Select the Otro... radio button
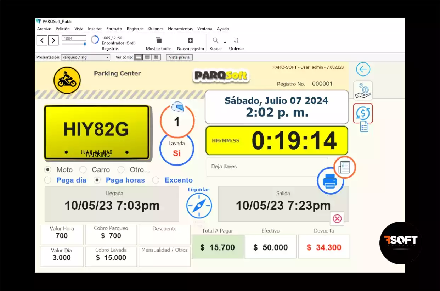This screenshot has height=291, width=440. (x=121, y=169)
